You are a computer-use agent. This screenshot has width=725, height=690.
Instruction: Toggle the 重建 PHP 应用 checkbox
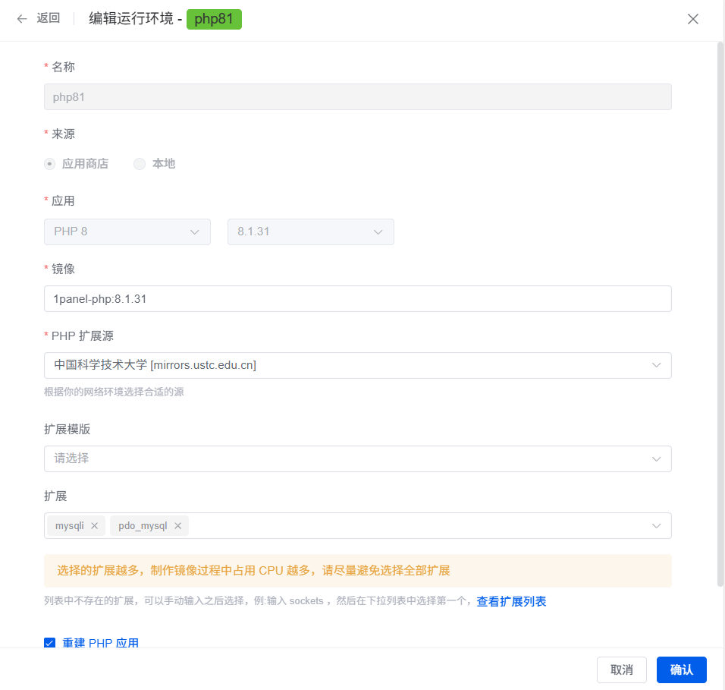click(x=50, y=643)
